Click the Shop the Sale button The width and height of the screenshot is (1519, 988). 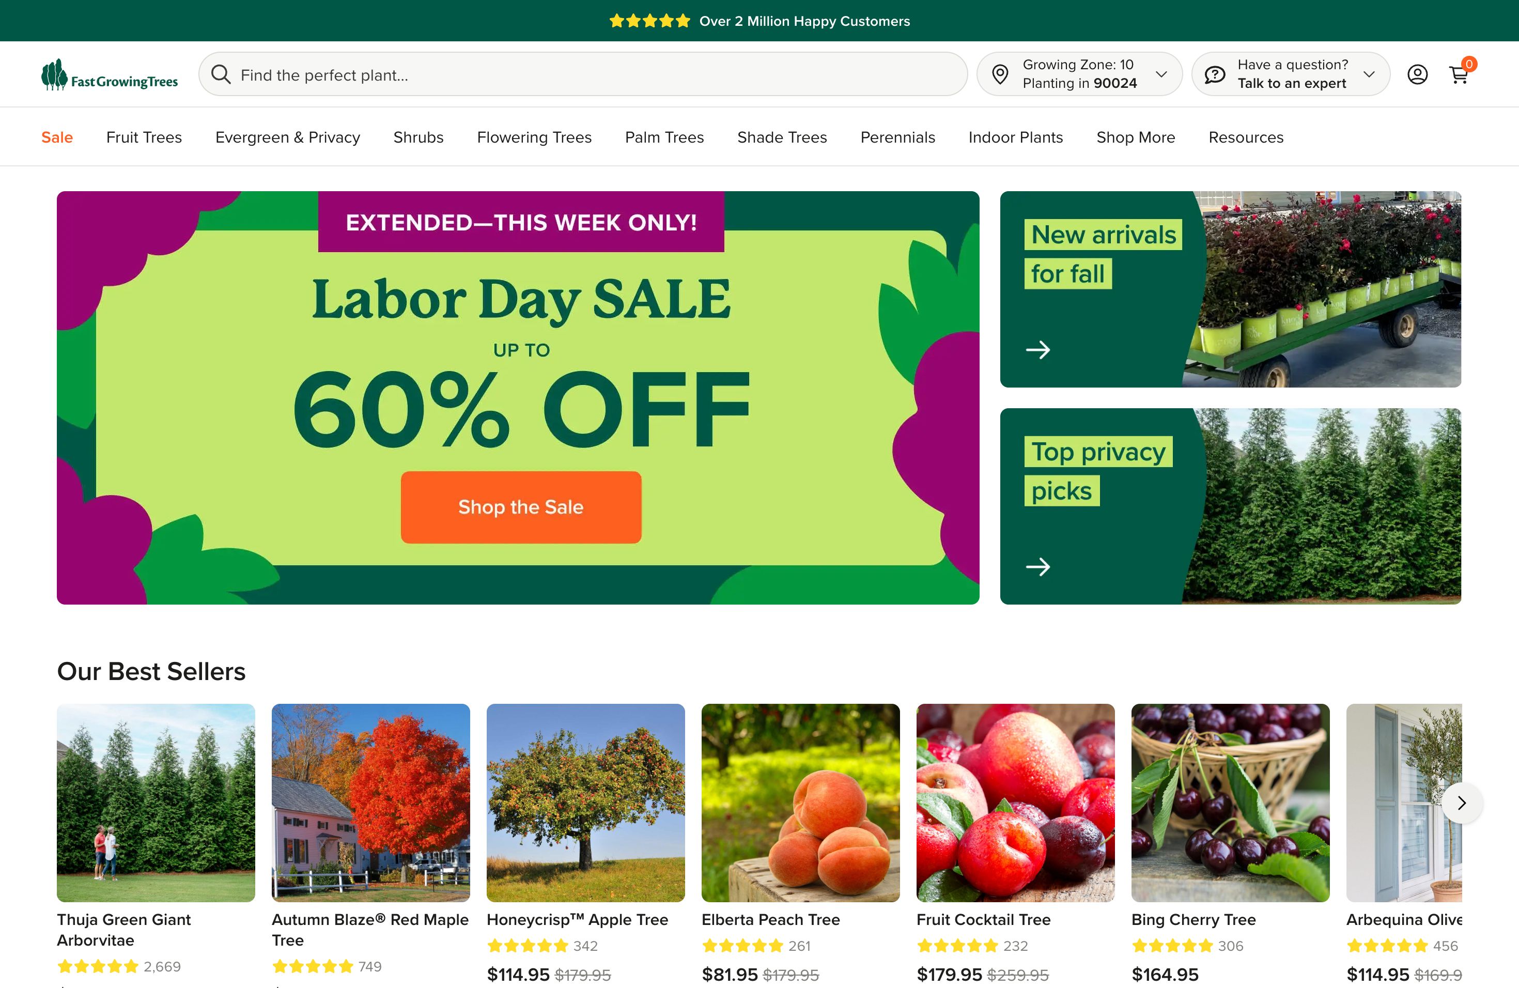[x=521, y=507]
